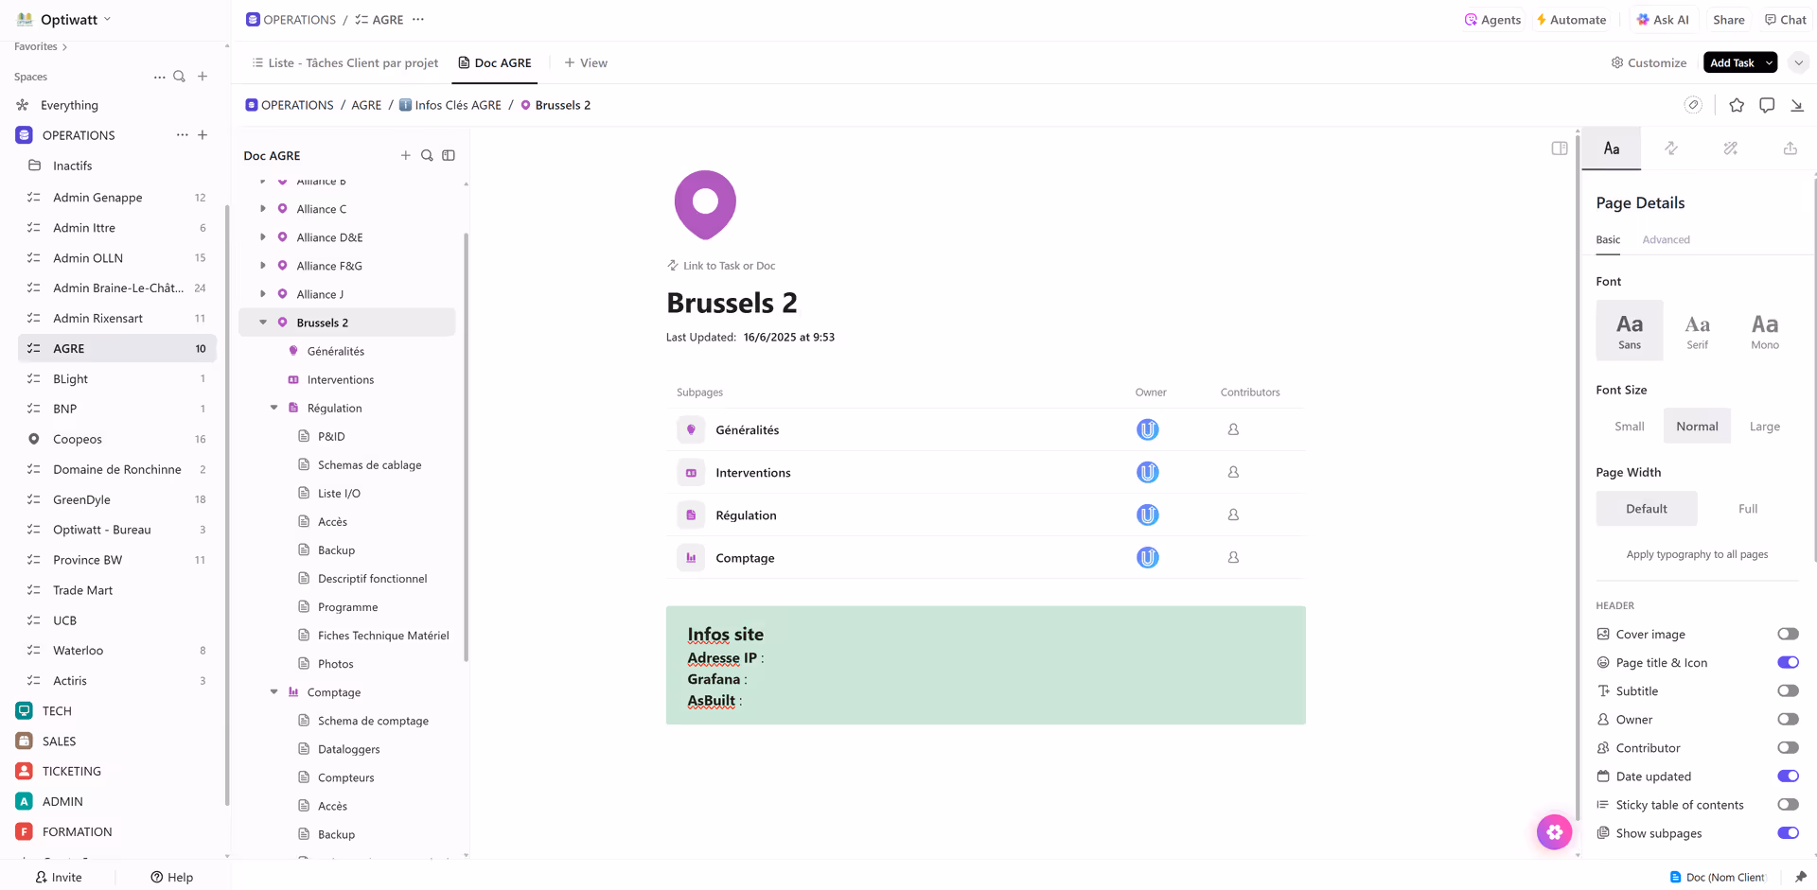Viewport: 1817px width, 890px height.
Task: Apply typography to all pages
Action: (x=1696, y=554)
